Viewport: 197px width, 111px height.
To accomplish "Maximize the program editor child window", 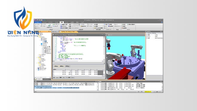I will coord(102,35).
